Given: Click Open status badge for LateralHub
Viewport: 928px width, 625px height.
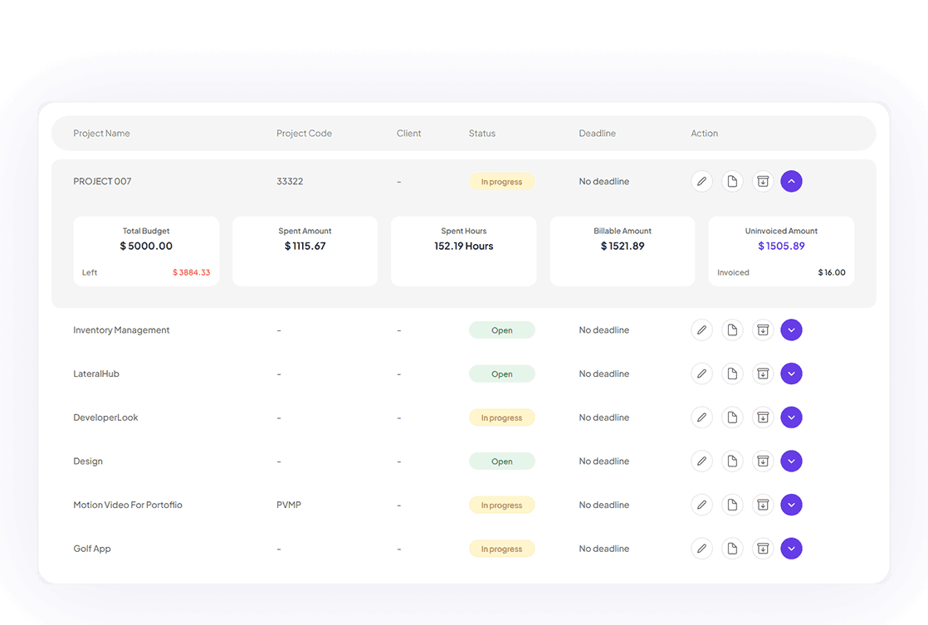Looking at the screenshot, I should coord(502,374).
